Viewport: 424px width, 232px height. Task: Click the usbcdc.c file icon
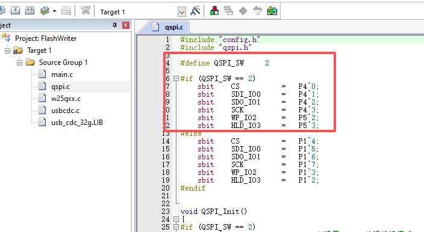click(42, 109)
